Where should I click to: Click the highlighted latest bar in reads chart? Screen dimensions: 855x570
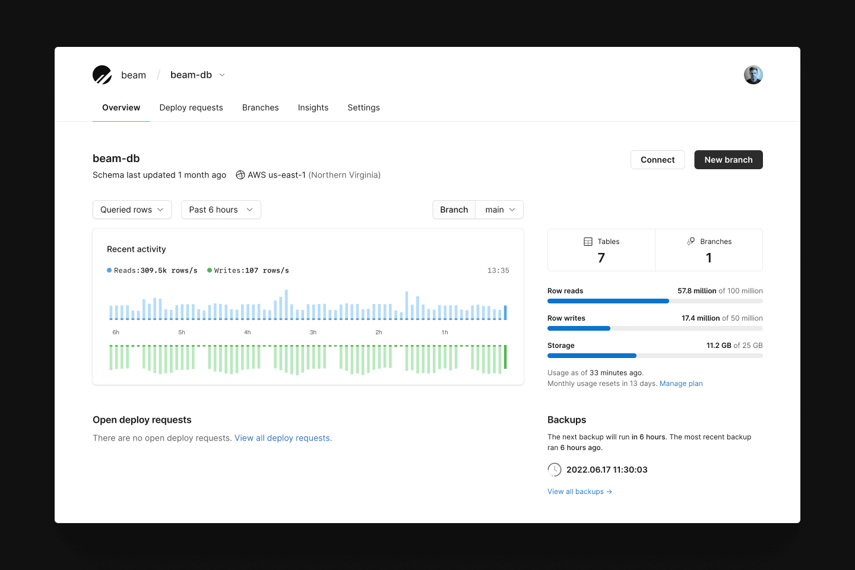(x=505, y=313)
